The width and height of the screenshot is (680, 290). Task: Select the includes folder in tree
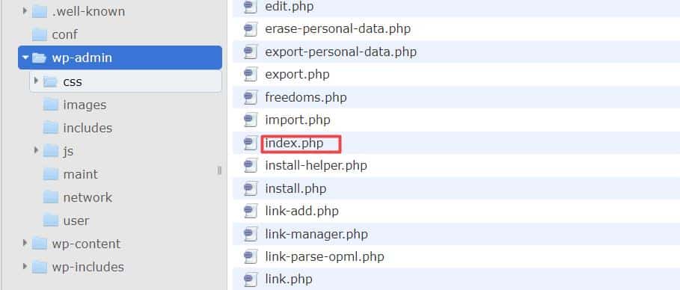(x=88, y=128)
